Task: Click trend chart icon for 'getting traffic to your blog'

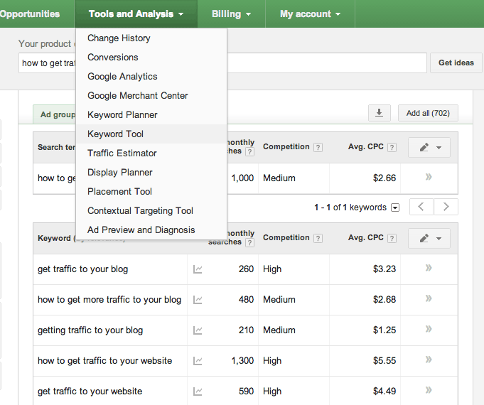Action: pyautogui.click(x=198, y=330)
